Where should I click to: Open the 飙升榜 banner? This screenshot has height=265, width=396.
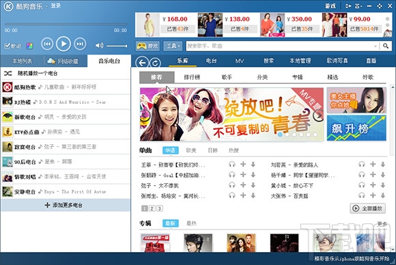pyautogui.click(x=356, y=128)
